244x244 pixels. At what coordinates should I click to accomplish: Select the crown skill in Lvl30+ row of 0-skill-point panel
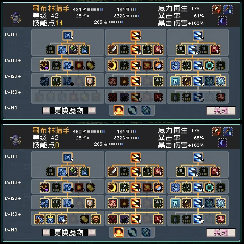tap(51, 219)
